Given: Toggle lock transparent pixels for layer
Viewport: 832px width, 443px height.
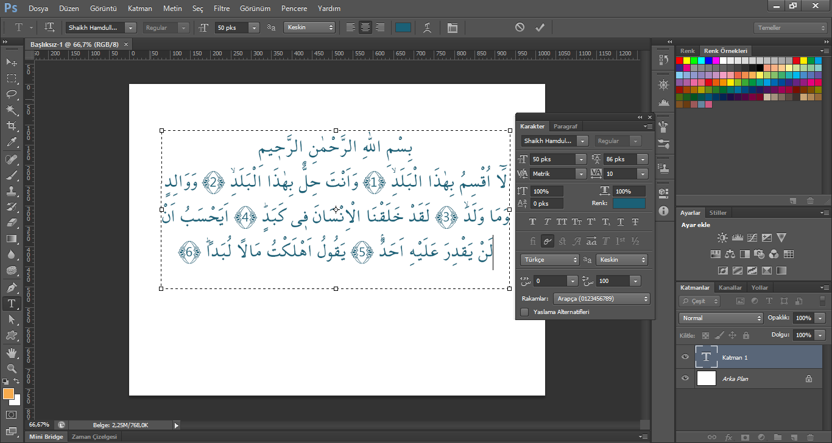Looking at the screenshot, I should coord(705,335).
